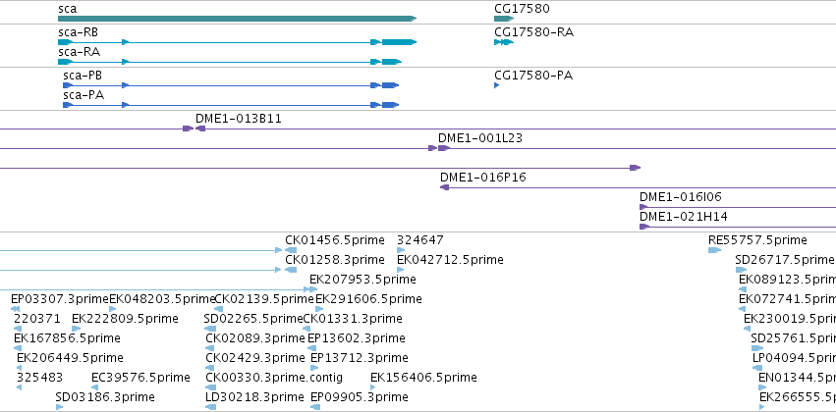Click EST EP03307.3prime
The height and width of the screenshot is (412, 836).
pos(60,299)
